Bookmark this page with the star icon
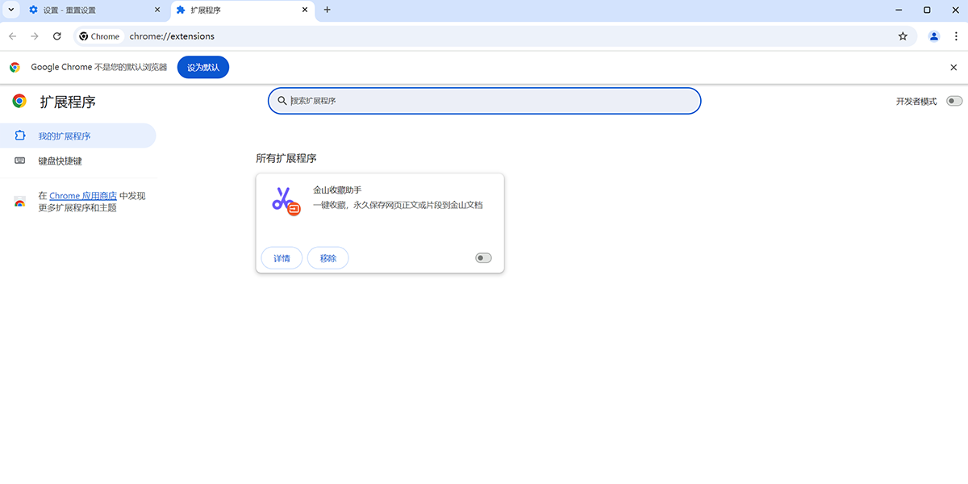The image size is (968, 484). (x=903, y=36)
